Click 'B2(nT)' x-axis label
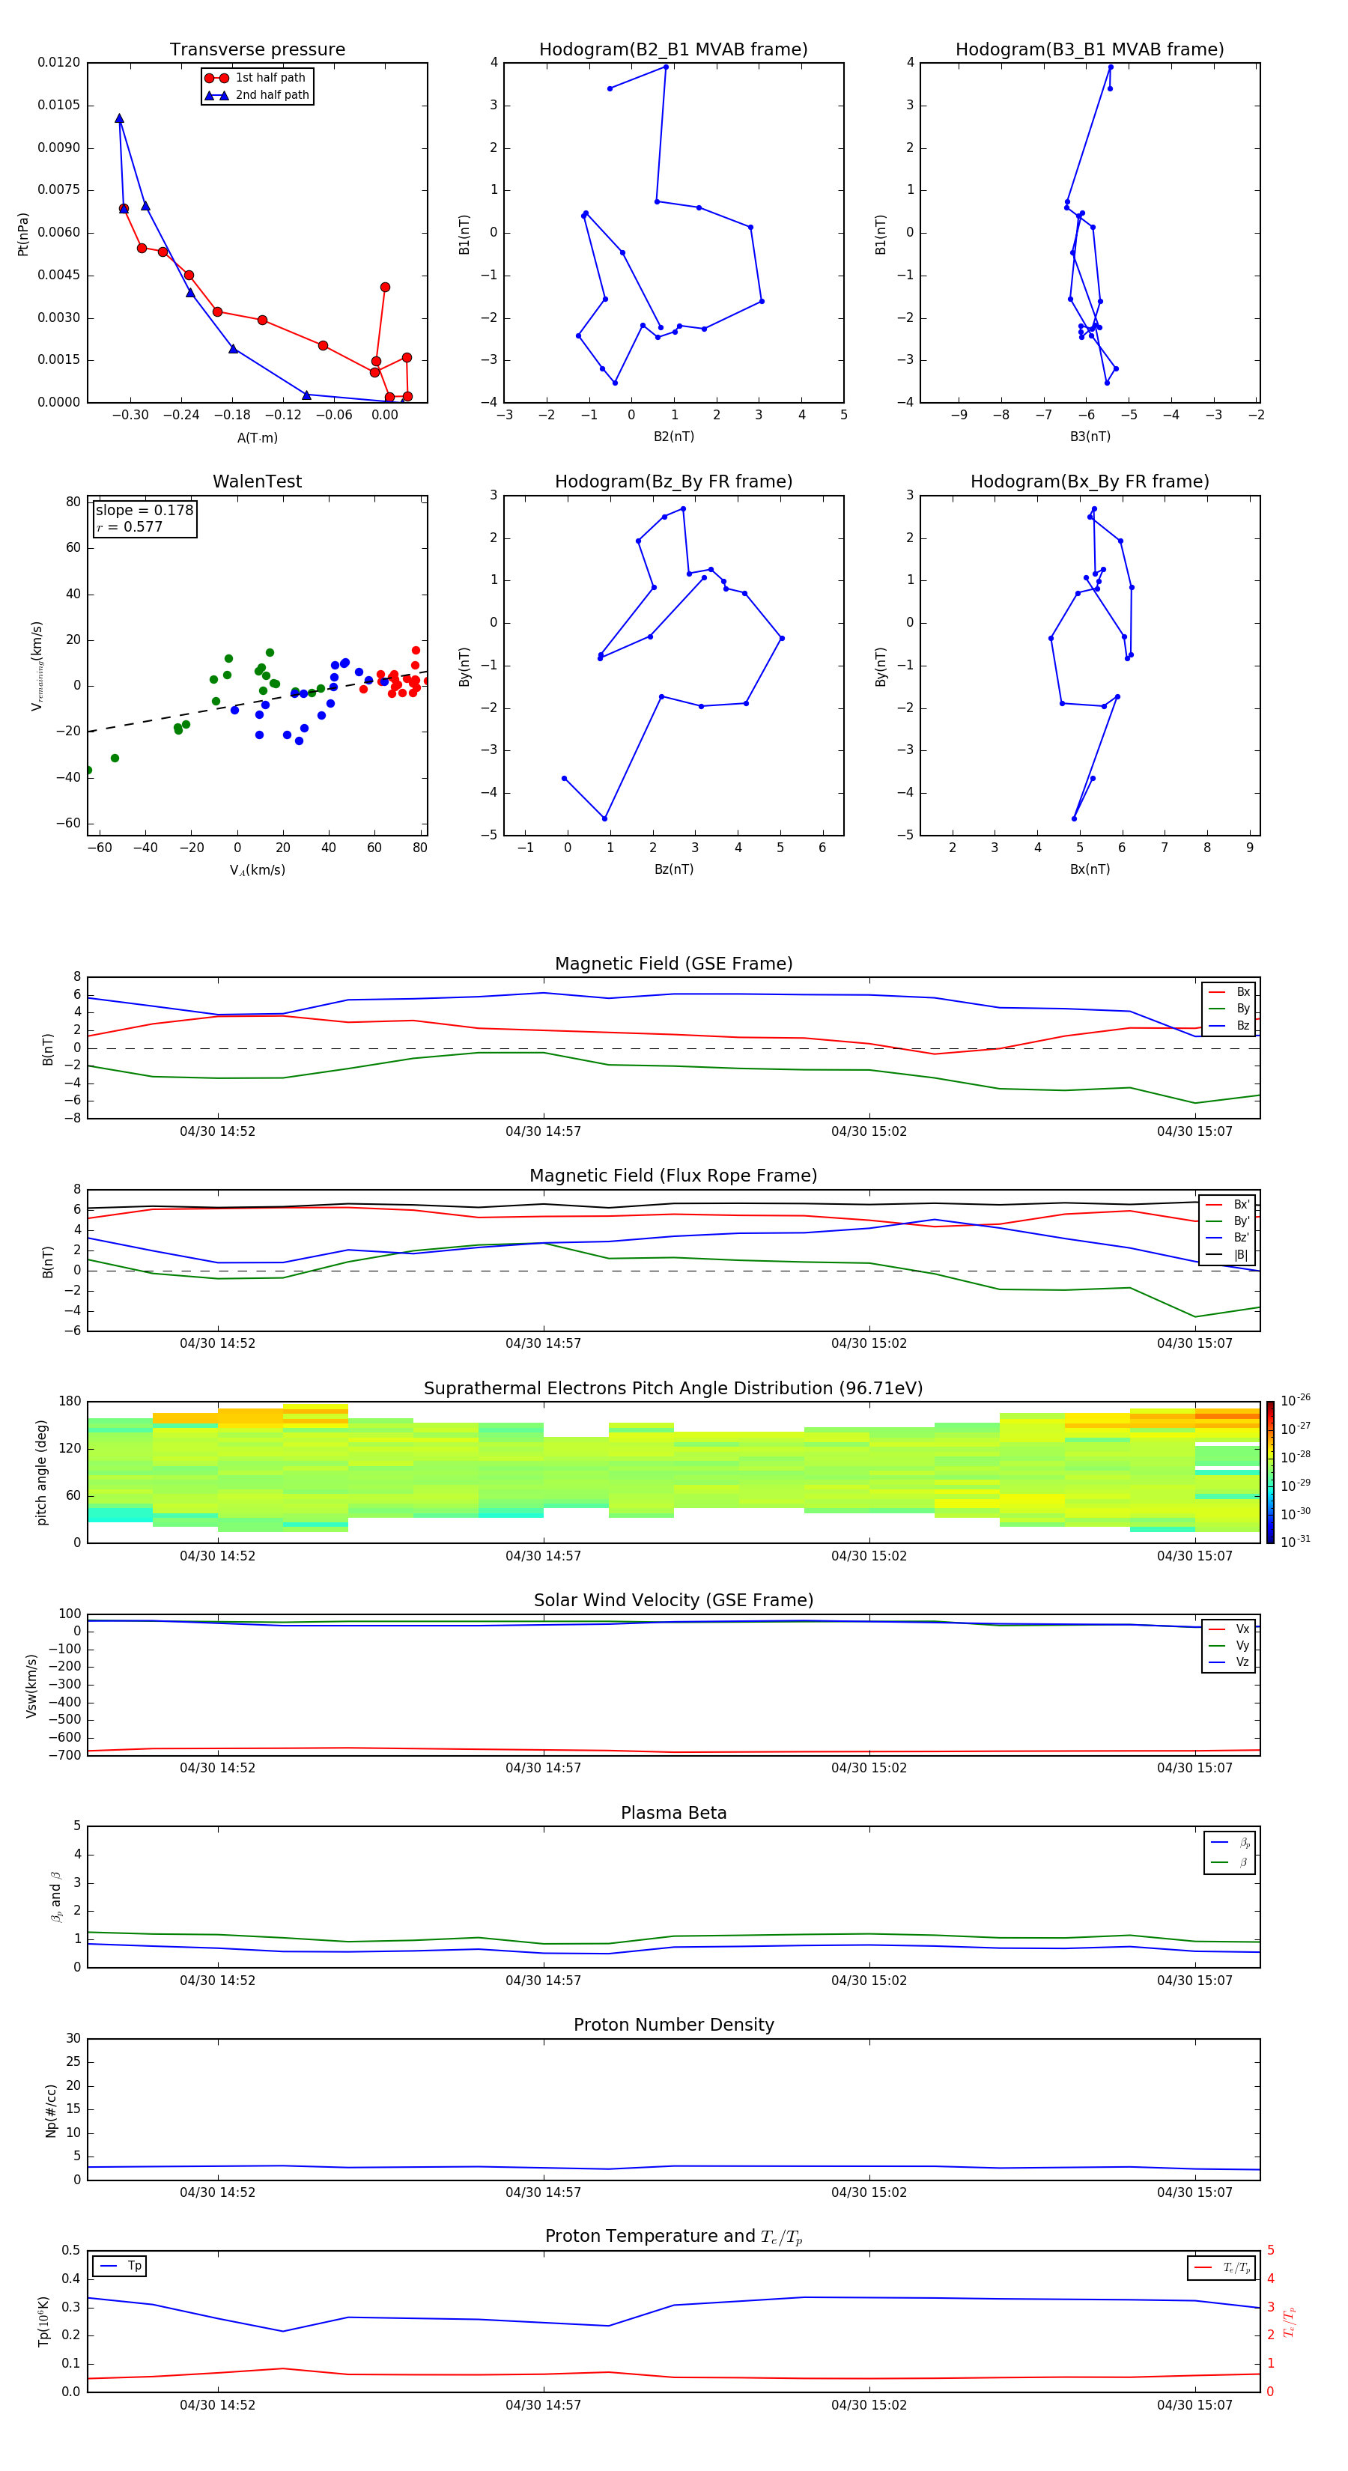 (x=673, y=437)
